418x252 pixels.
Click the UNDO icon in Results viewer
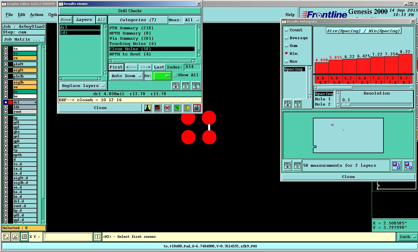point(196,86)
